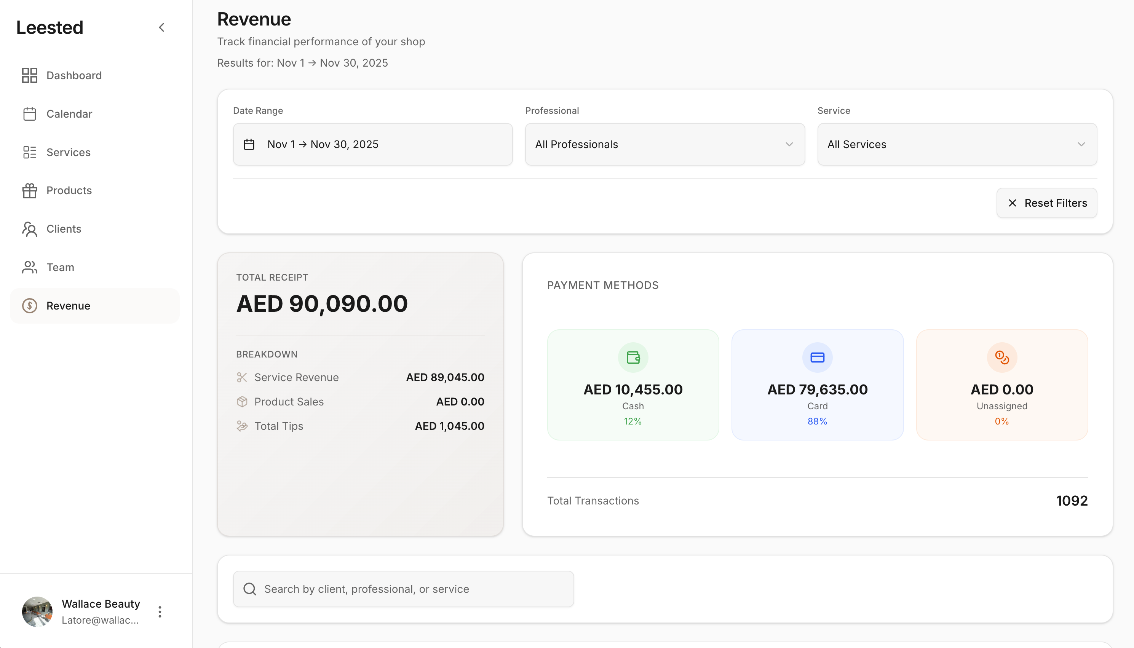This screenshot has width=1134, height=648.
Task: Open the All Services dropdown
Action: tap(957, 144)
